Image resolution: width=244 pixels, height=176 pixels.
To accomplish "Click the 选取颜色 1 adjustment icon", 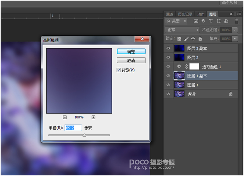I will 179,66.
